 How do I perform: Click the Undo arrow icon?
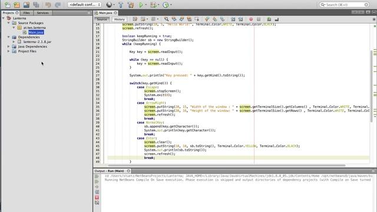click(x=48, y=5)
